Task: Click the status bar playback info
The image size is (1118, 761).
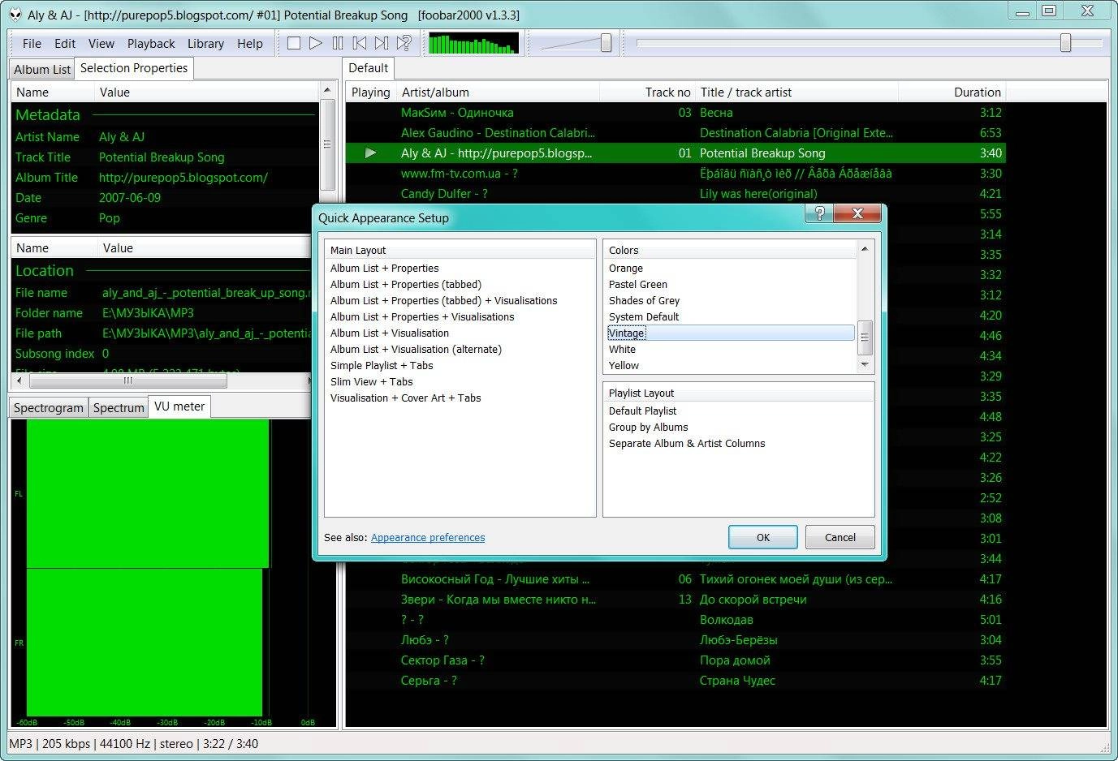Action: pos(134,744)
